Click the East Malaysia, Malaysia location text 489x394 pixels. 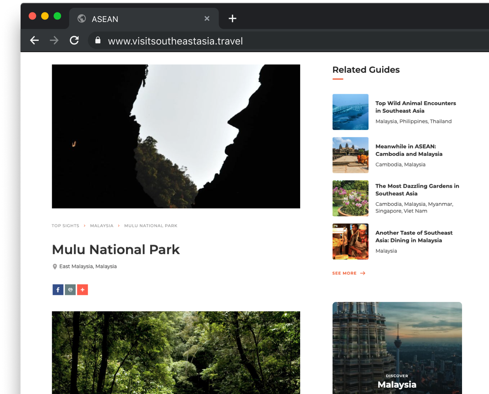[x=88, y=267]
